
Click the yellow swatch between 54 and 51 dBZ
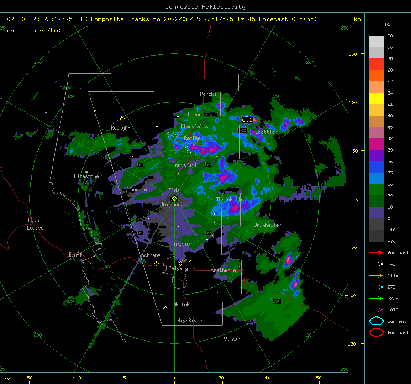click(376, 99)
